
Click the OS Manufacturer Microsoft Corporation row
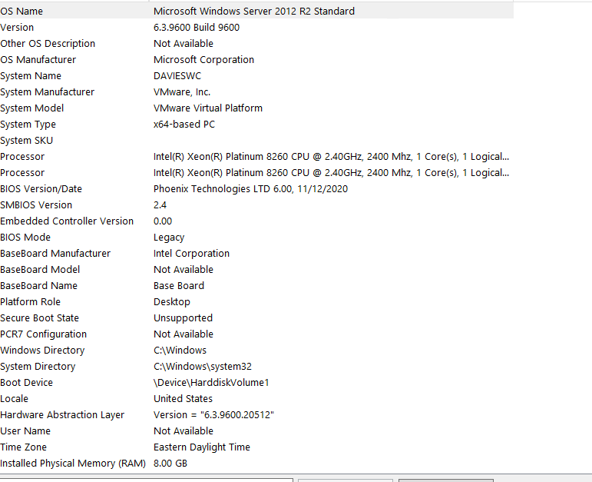click(x=256, y=60)
